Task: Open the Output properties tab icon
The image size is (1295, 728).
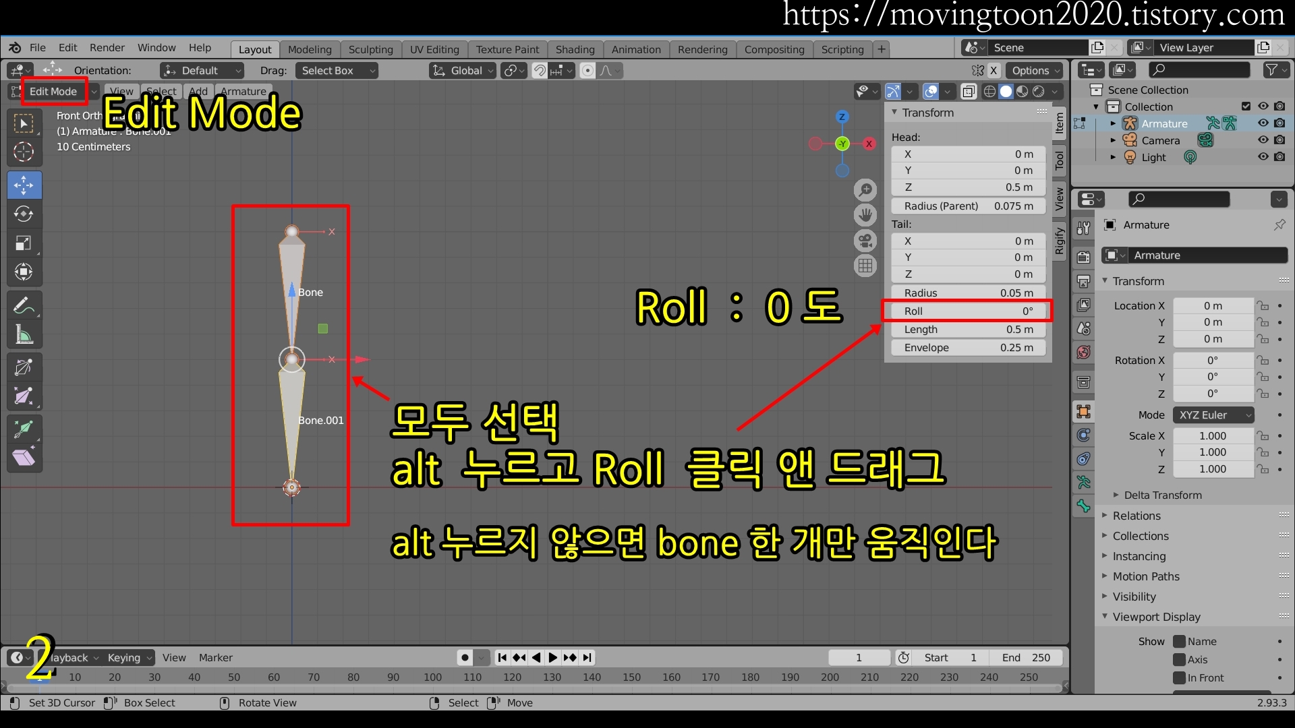Action: click(1083, 281)
